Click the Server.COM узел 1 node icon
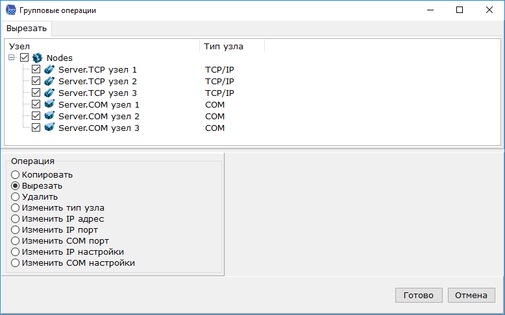 49,104
